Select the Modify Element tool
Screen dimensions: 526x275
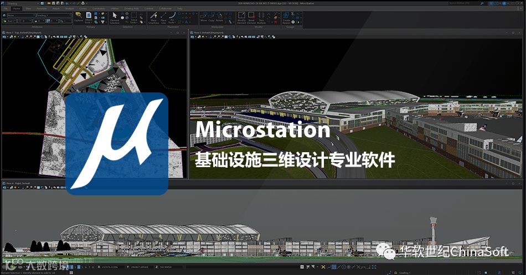(241, 18)
